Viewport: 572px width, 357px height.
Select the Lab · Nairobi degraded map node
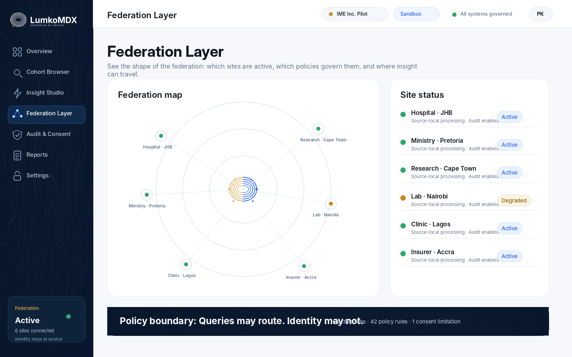click(x=331, y=203)
